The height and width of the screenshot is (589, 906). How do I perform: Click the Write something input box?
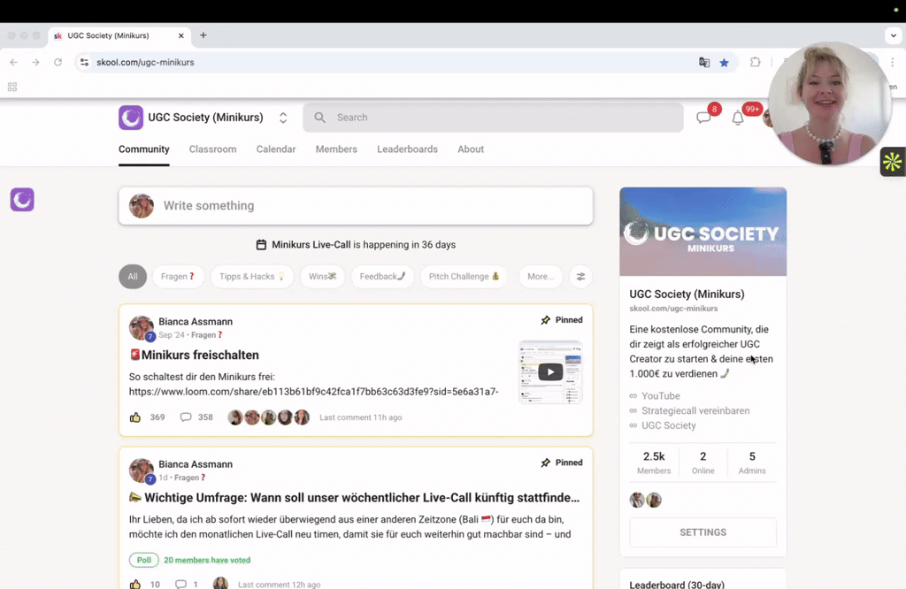click(356, 206)
